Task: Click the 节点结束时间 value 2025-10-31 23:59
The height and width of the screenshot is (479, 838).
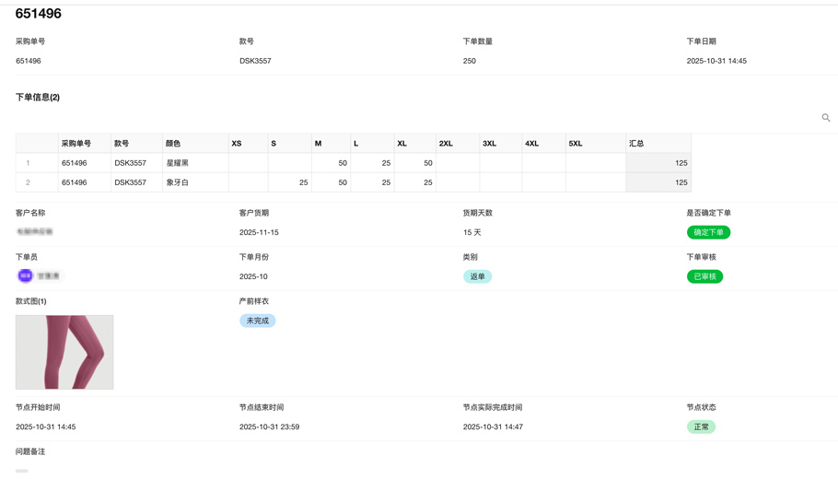Action: [x=269, y=426]
